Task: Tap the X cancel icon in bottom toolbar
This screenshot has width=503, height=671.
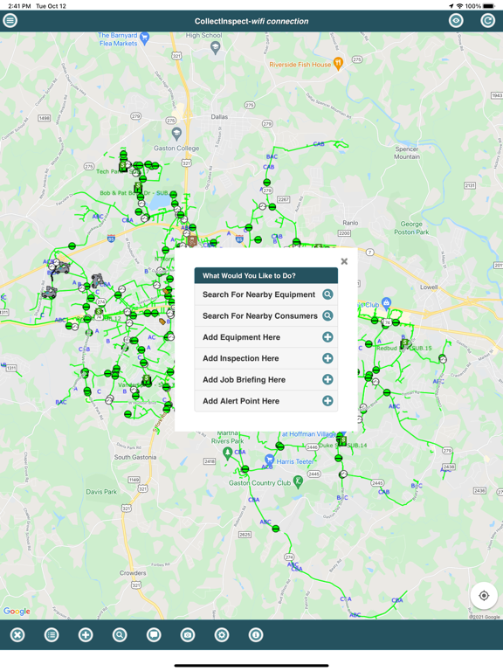Action: [17, 635]
